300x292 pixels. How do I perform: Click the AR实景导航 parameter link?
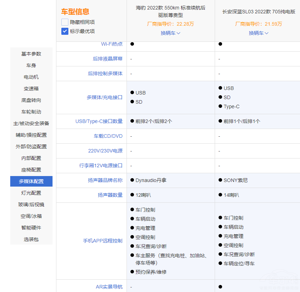[109, 287]
